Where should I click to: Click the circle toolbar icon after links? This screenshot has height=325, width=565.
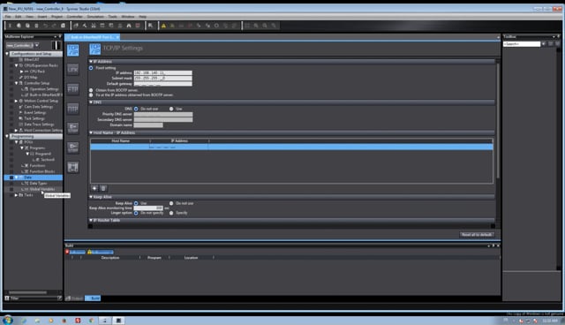click(216, 26)
